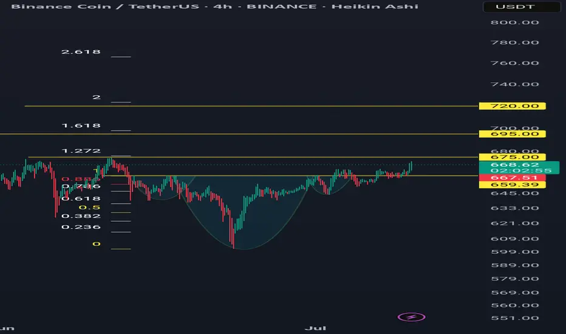Screen dimensions: 566x334
Task: Click 560.00 on the price scale
Action: pos(515,305)
